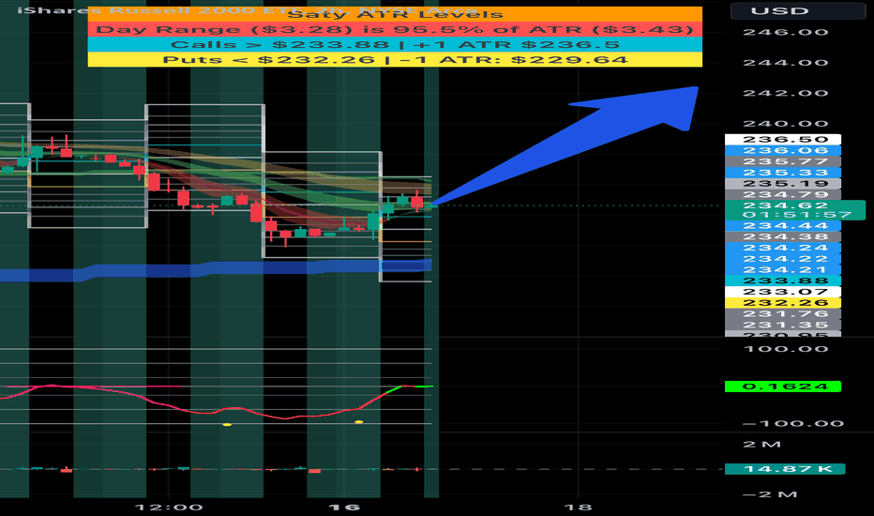Click the 232.26 yellow price label

click(783, 303)
